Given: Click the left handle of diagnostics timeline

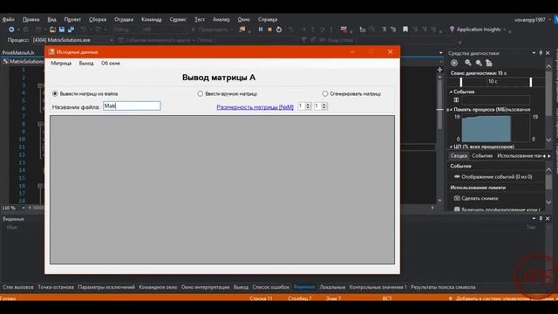Looking at the screenshot, I should [x=461, y=82].
